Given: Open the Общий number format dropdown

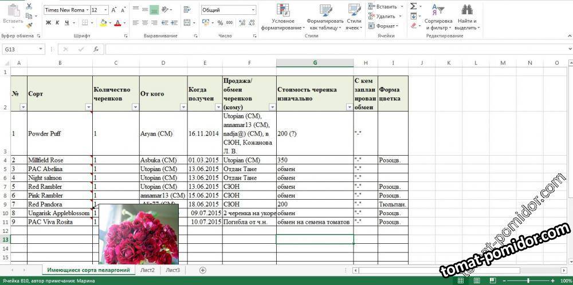Looking at the screenshot, I should coord(253,10).
